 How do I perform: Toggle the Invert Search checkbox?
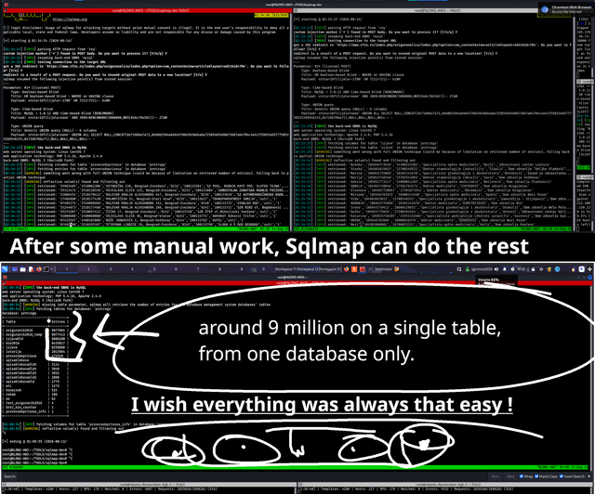coord(562,476)
